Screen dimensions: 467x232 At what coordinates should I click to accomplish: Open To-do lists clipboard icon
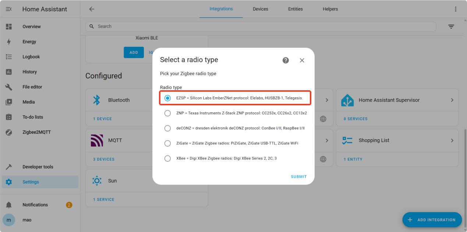[9, 117]
